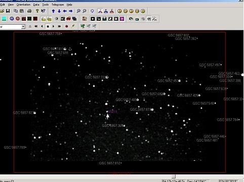This screenshot has width=244, height=182.
Task: Click the last yellow circular toolbar icon
Action: tap(143, 11)
